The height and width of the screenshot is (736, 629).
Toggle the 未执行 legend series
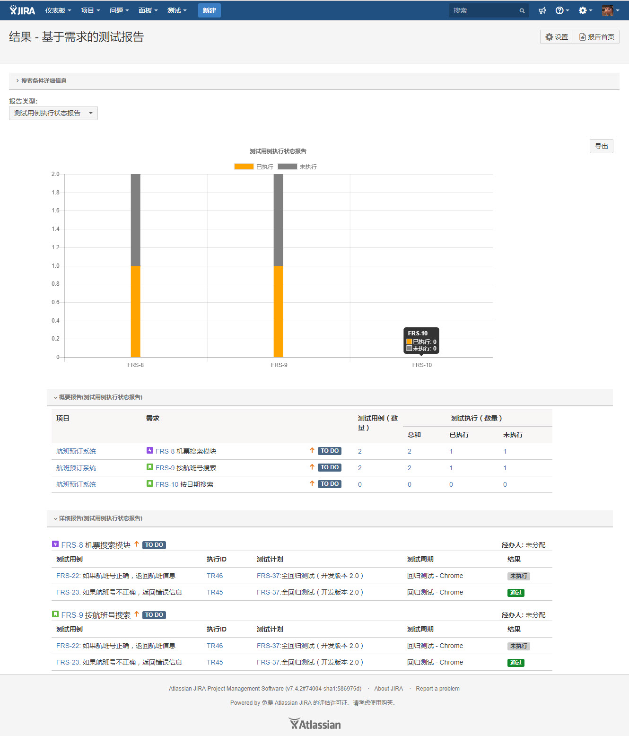[297, 166]
